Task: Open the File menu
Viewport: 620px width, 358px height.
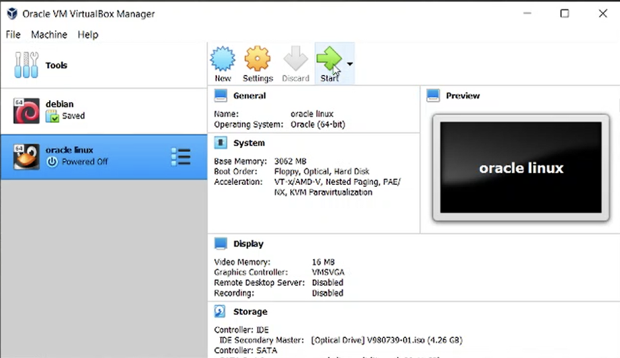Action: click(13, 34)
